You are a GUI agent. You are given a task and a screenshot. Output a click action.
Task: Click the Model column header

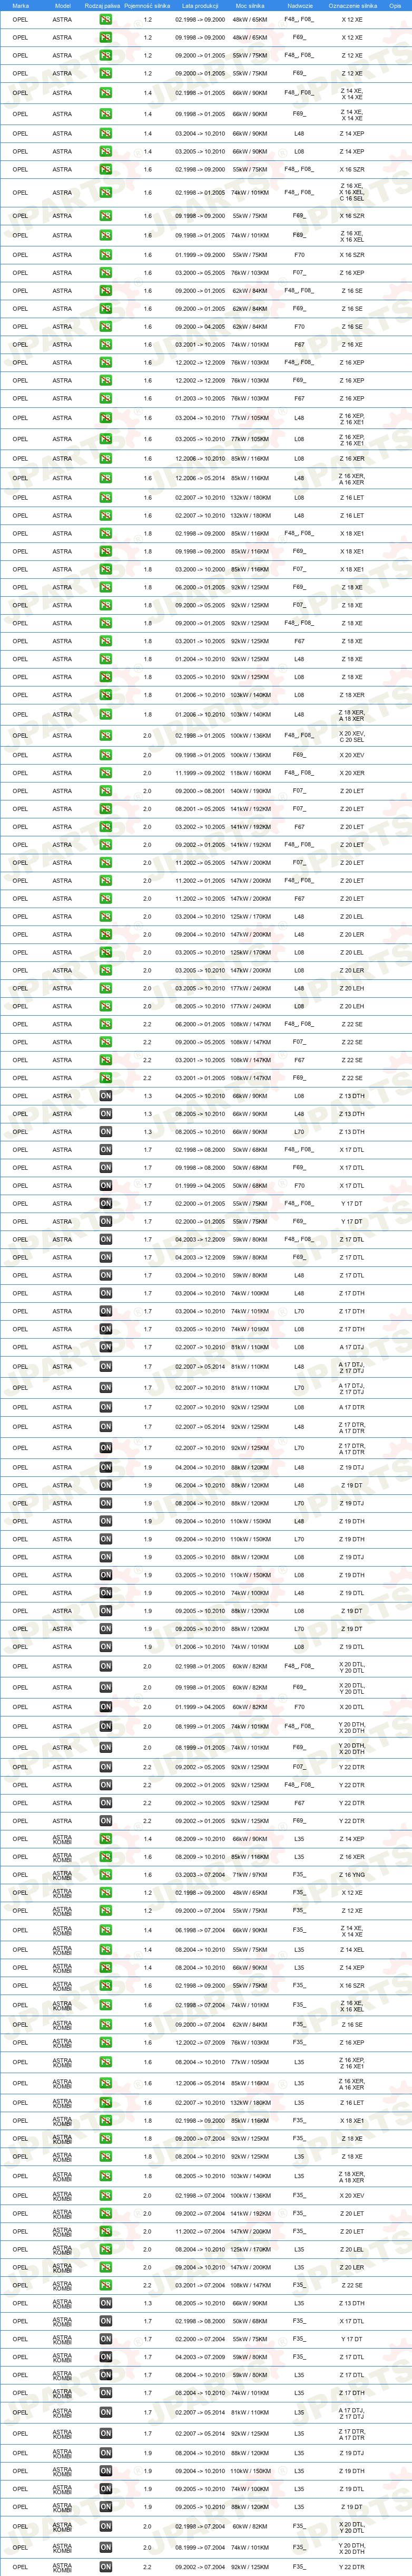62,5
